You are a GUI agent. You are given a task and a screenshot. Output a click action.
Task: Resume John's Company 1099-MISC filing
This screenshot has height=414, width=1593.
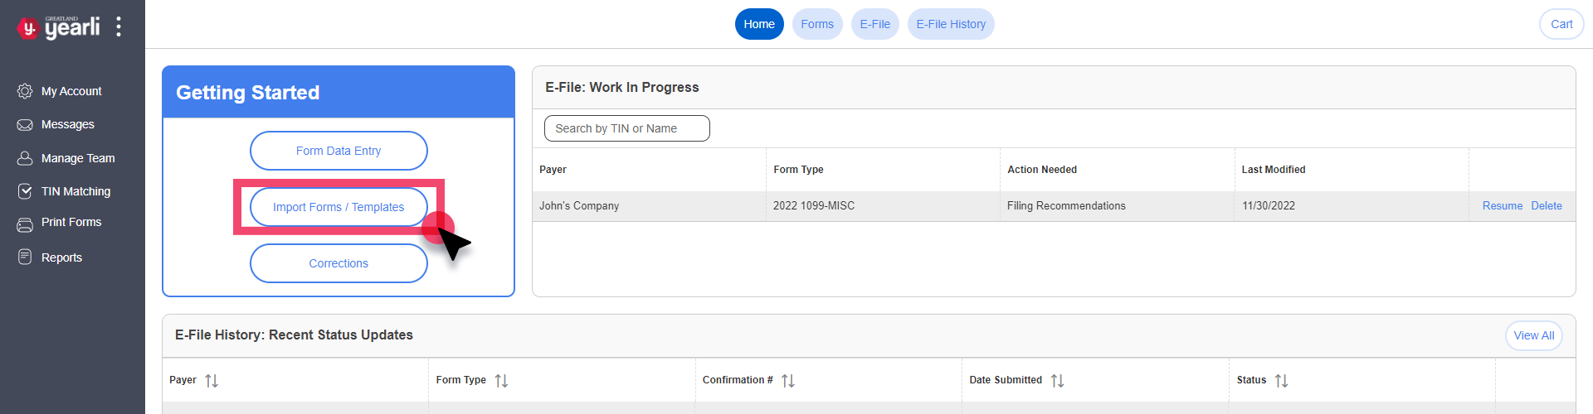click(x=1503, y=206)
